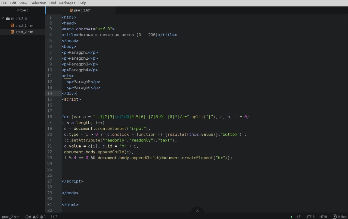Viewport: 348px width, 219px height.
Task: Open the Selection menu
Action: 38,3
